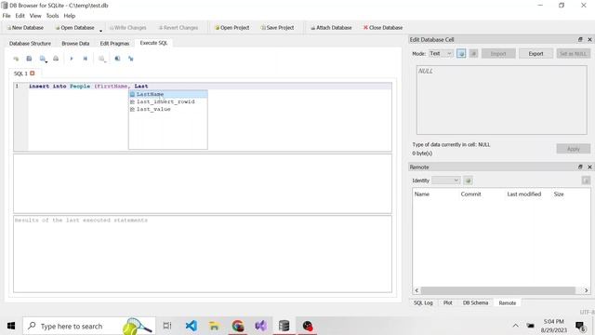Click the rightmost icon in the SQL editor toolbar
595x335 pixels.
coord(130,59)
